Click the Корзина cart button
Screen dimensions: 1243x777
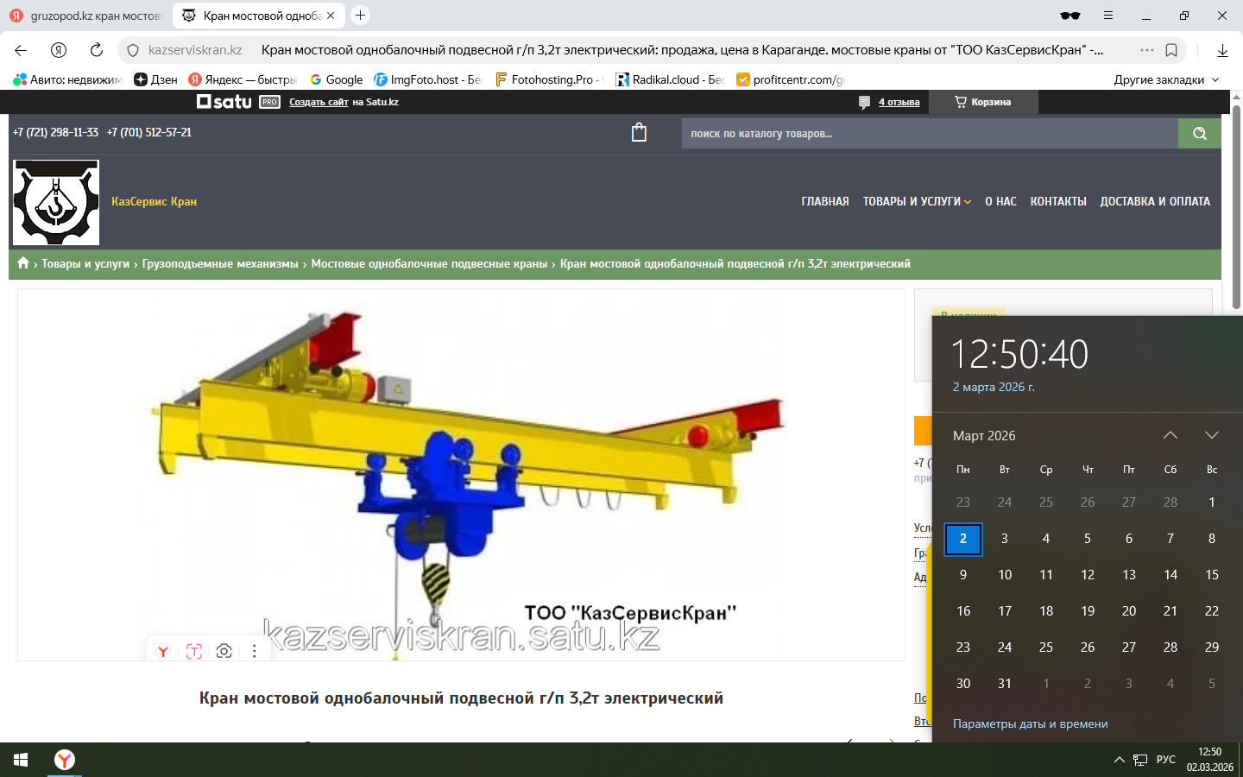tap(983, 102)
